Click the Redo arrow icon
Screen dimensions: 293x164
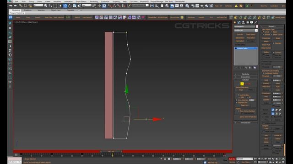pyautogui.click(x=15, y=6)
